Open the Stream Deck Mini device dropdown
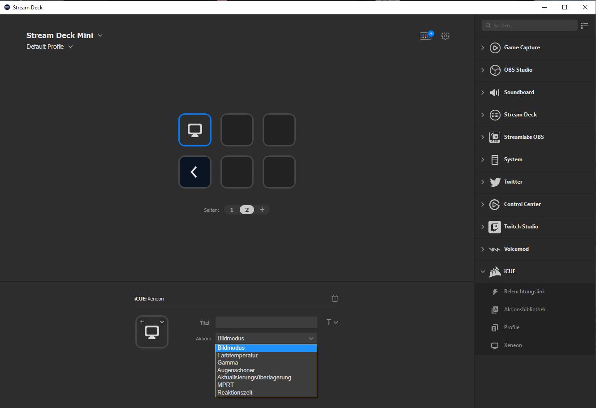The height and width of the screenshot is (408, 596). tap(100, 35)
